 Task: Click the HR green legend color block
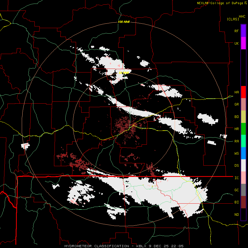(243, 129)
